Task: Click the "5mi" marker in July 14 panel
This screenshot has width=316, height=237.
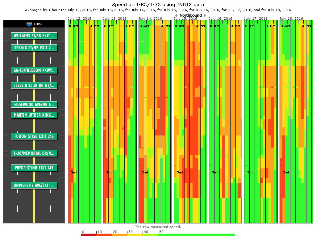Action: 145,172
